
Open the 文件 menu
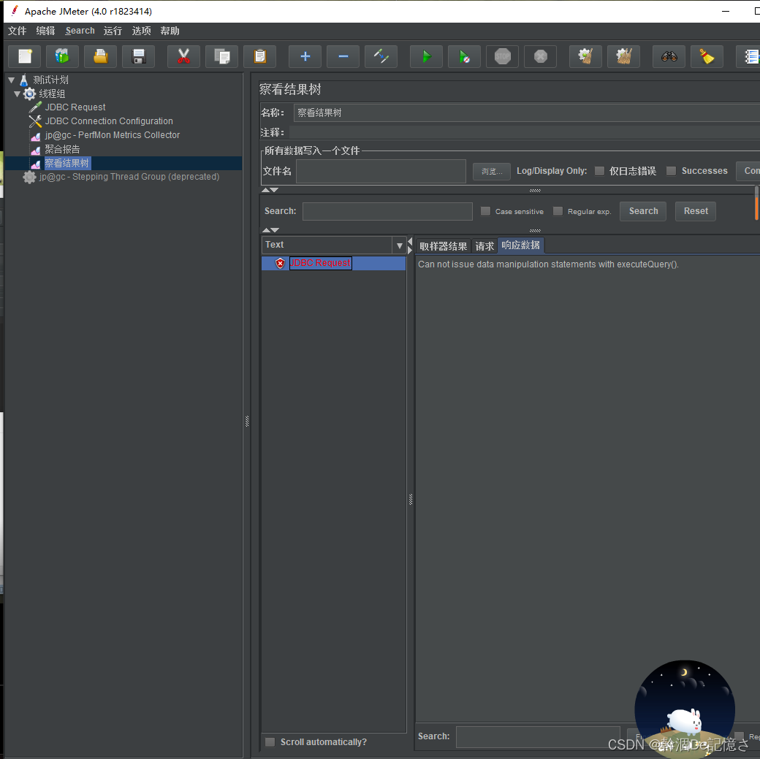click(x=17, y=31)
